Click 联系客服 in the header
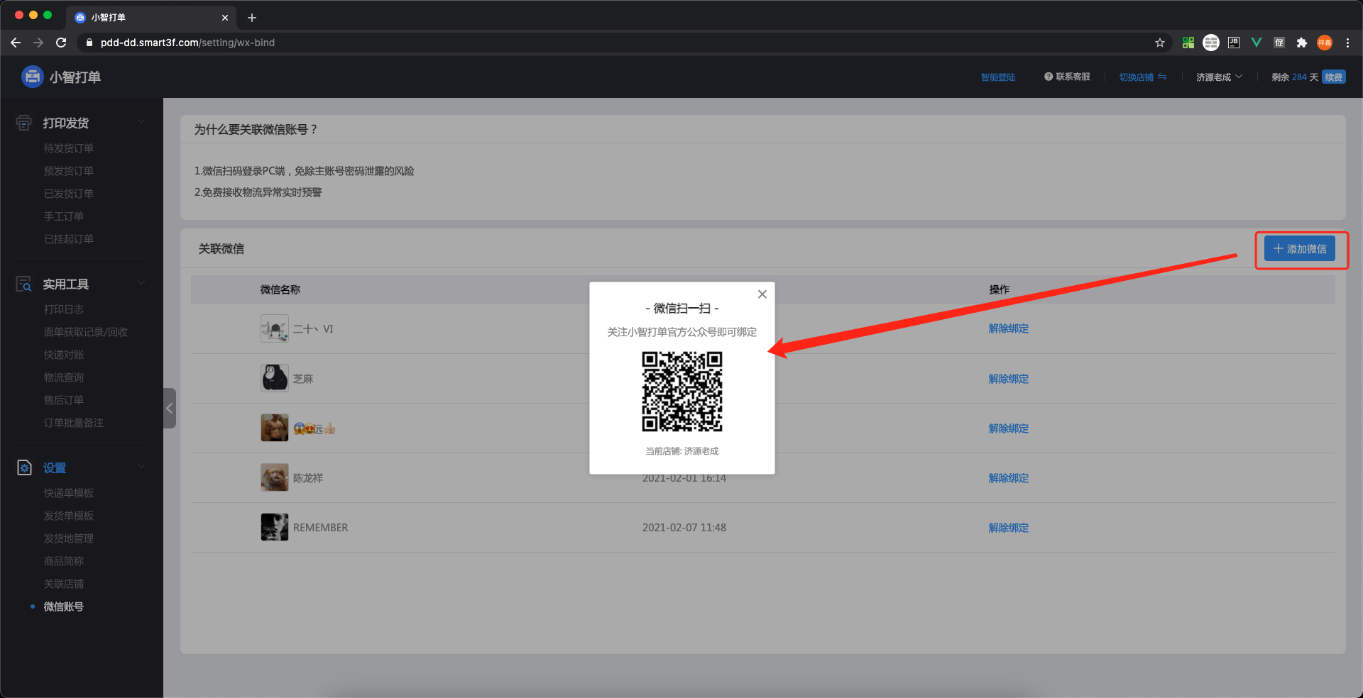Screen dimensions: 1363x698 1067,77
